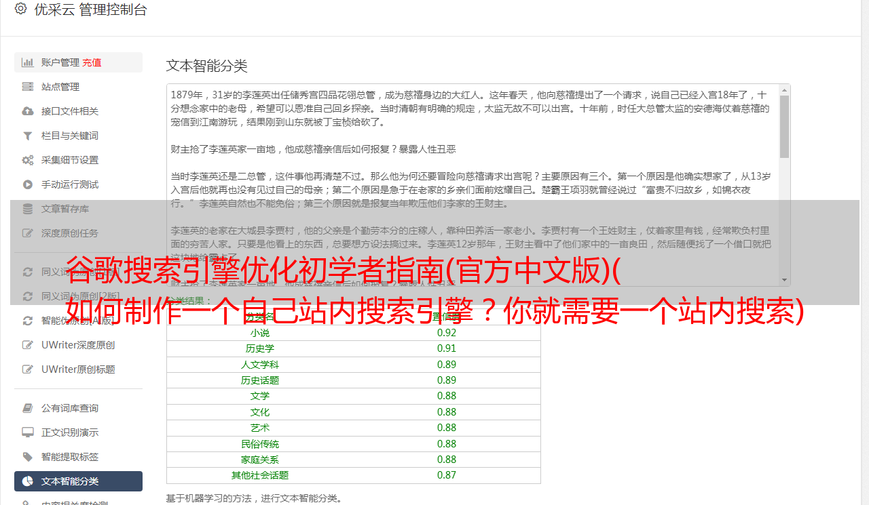Click the 文本智能分类 page heading
Viewport: 869px width, 505px height.
pyautogui.click(x=207, y=66)
